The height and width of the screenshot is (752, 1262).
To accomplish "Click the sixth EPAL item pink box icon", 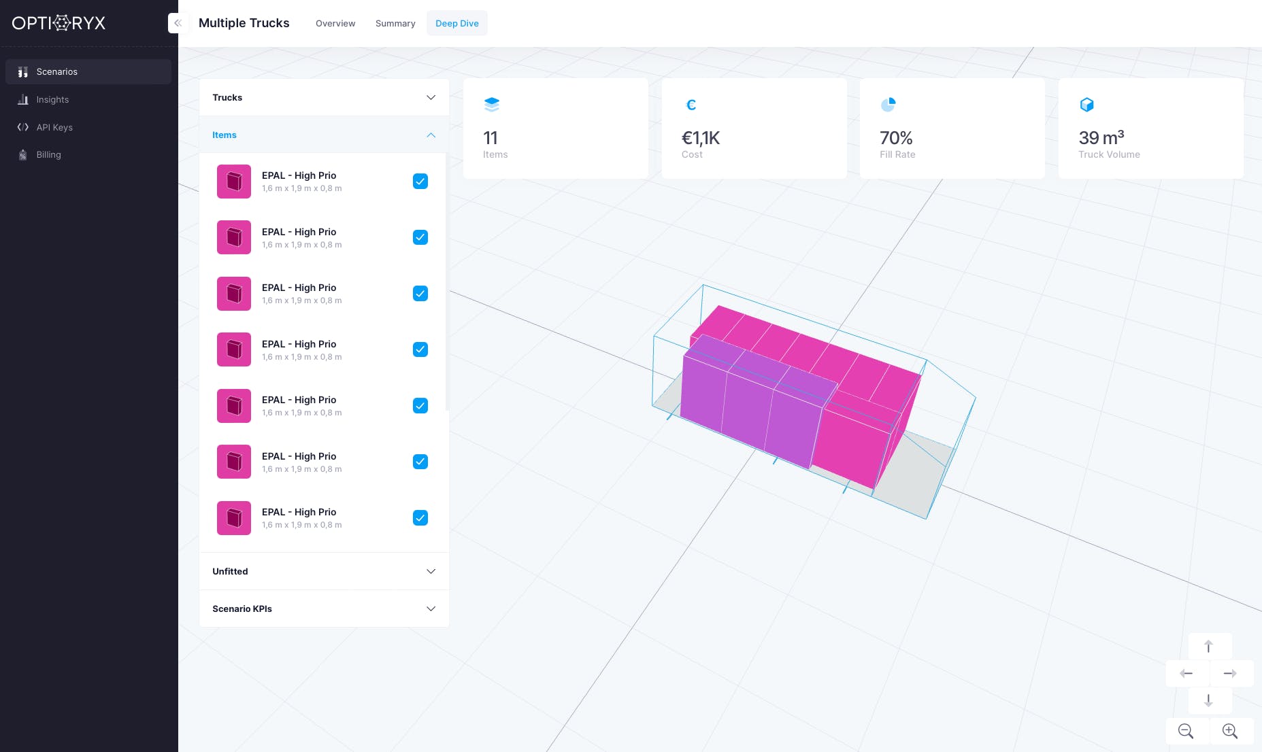I will (234, 462).
